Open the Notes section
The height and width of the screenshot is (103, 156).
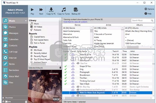[15, 64]
